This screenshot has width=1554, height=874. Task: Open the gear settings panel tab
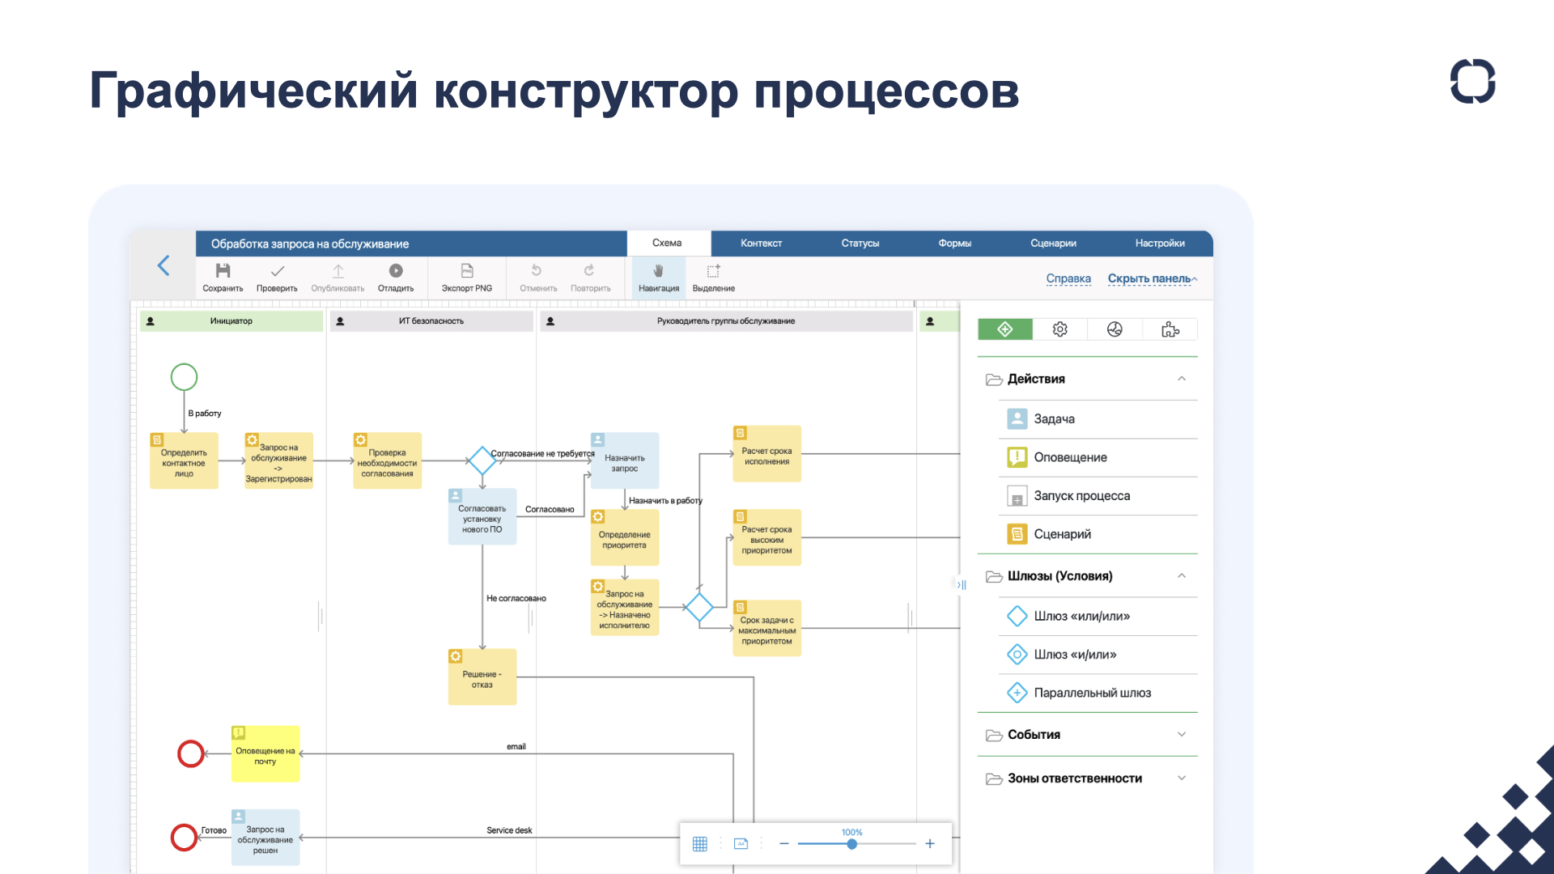[1059, 329]
